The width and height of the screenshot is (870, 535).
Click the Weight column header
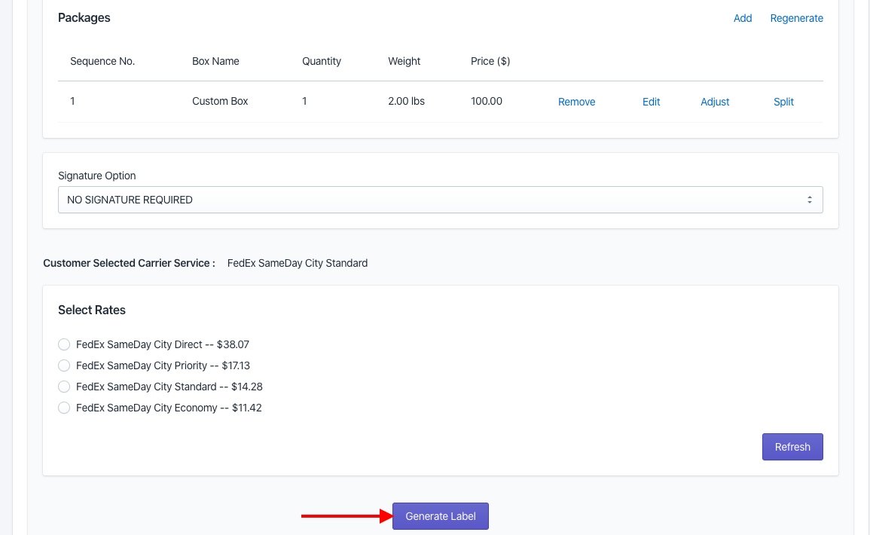pos(404,61)
